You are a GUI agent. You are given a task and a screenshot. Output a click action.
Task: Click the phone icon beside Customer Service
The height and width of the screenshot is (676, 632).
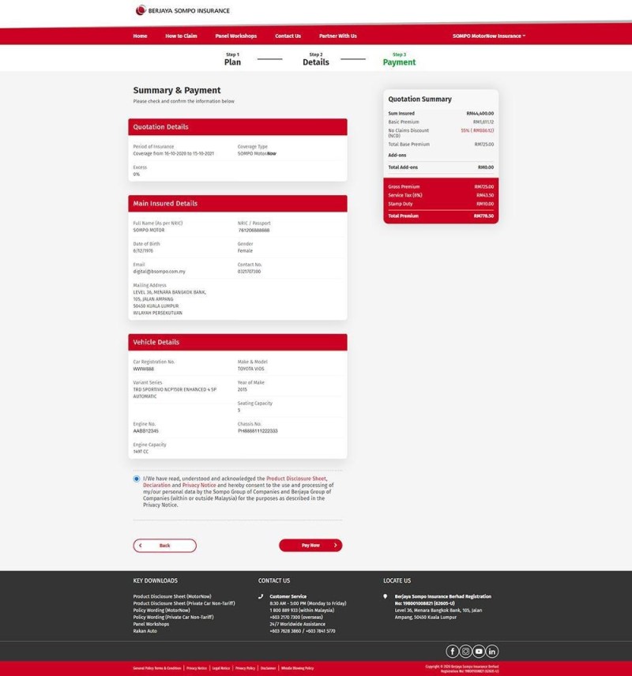[x=261, y=596]
